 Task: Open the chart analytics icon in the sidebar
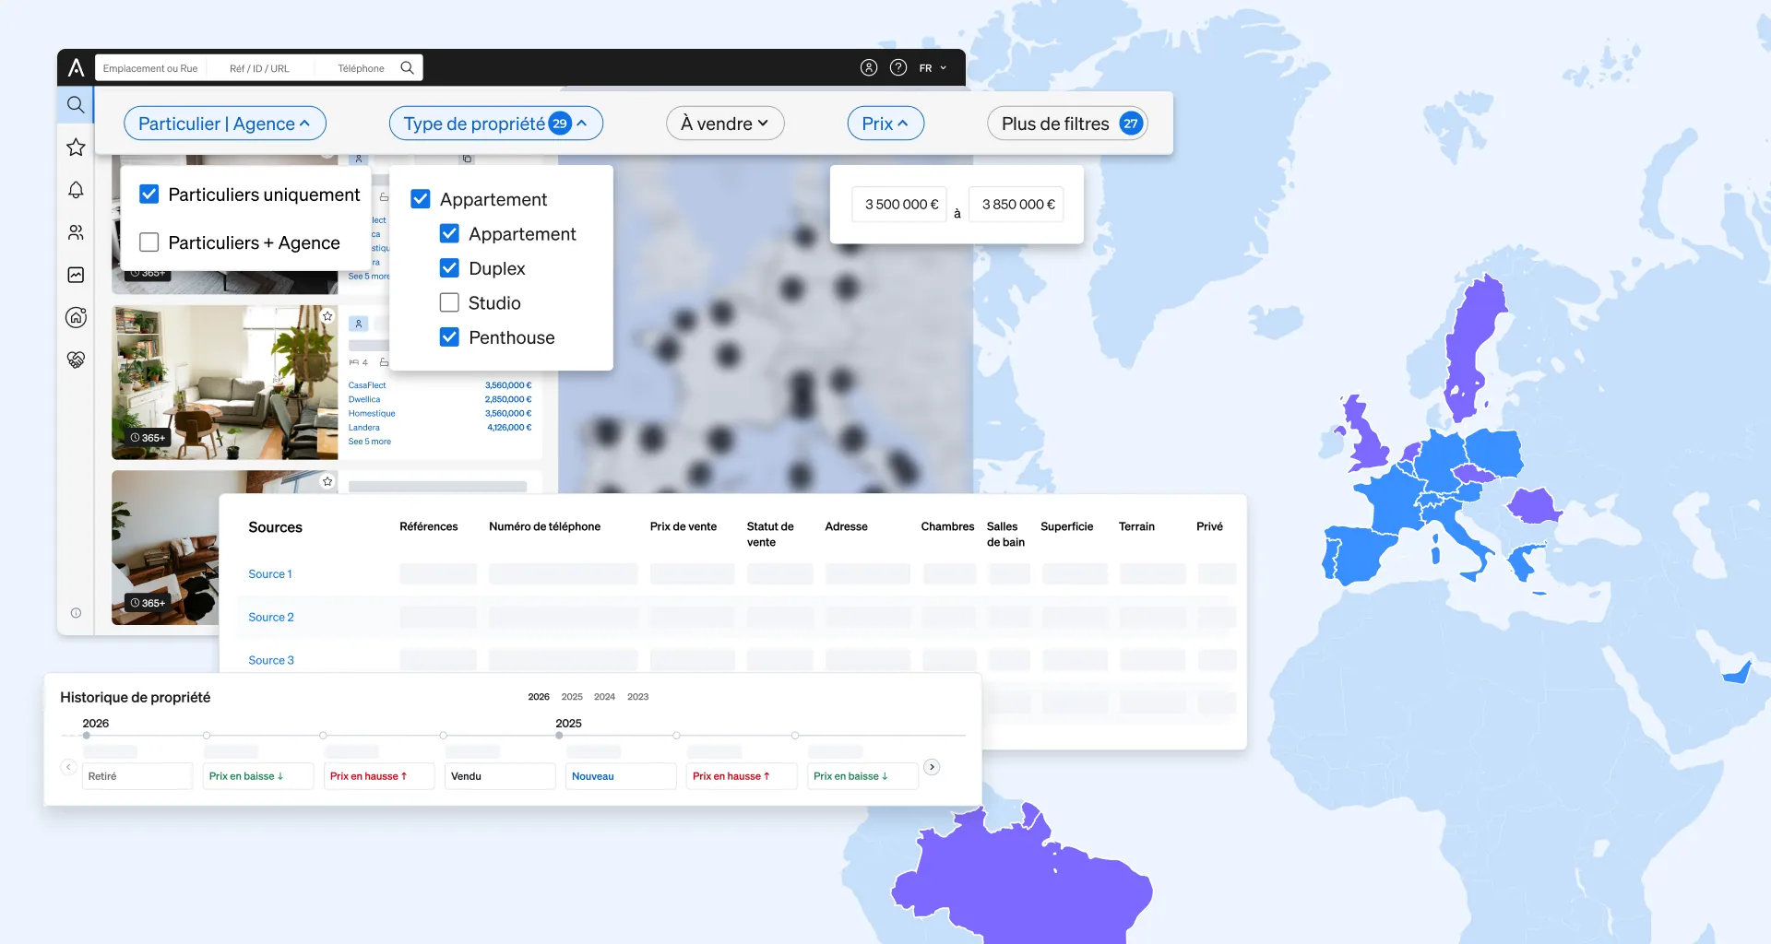coord(76,275)
